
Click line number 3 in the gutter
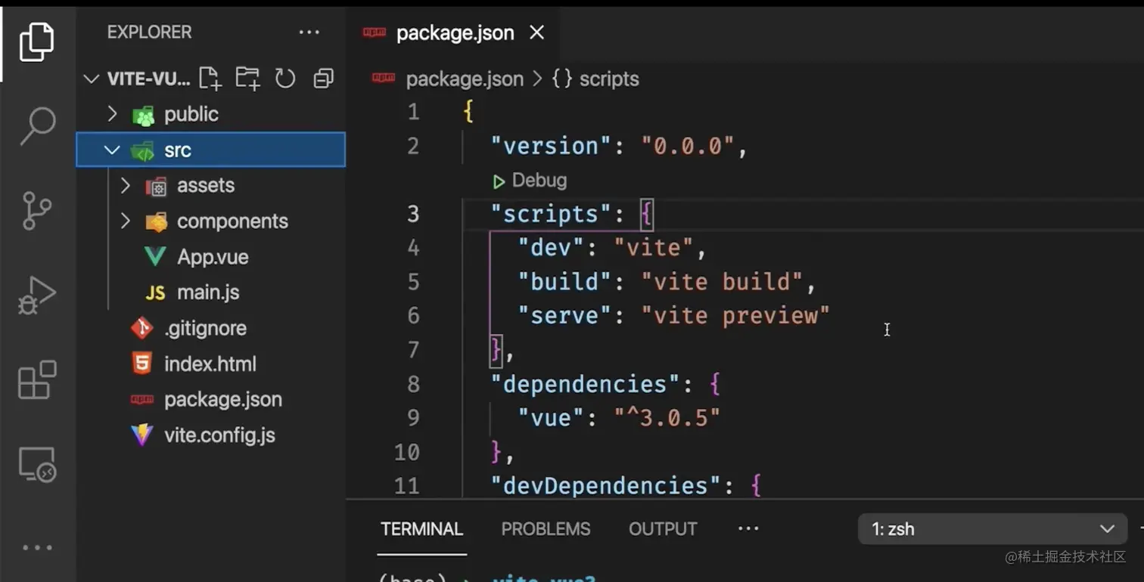click(x=412, y=214)
